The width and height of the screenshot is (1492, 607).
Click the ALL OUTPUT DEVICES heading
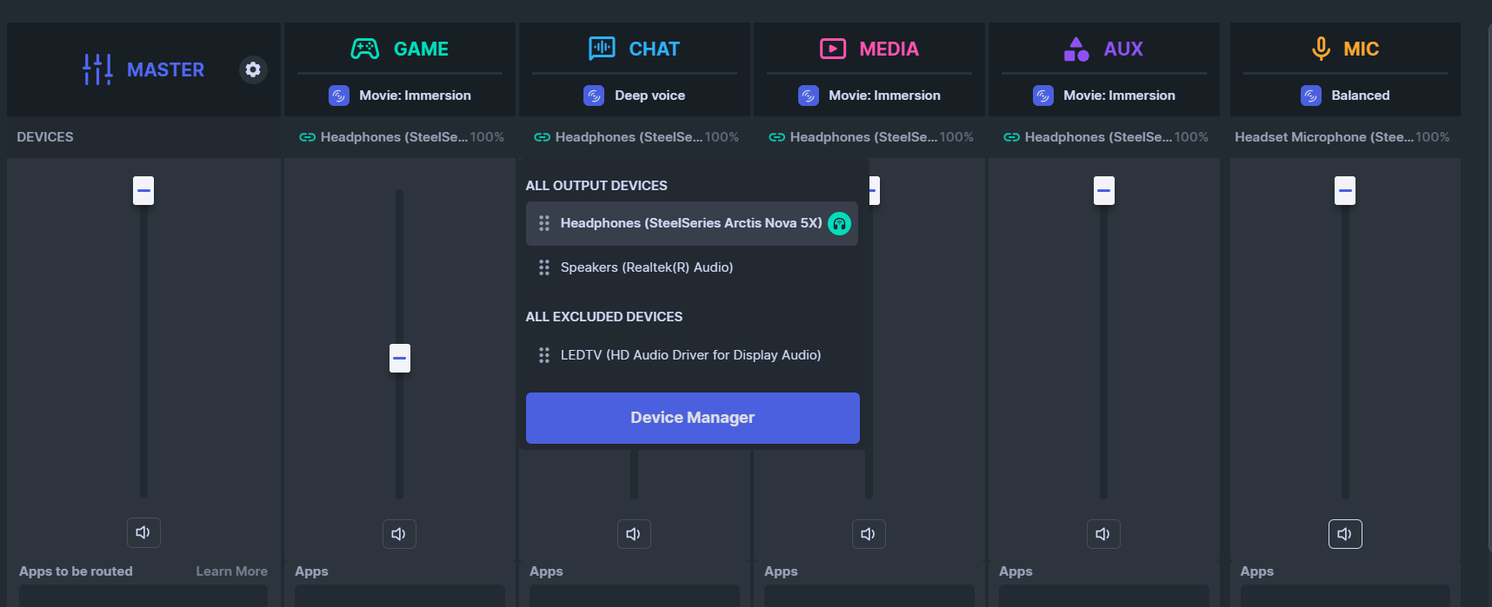coord(596,186)
